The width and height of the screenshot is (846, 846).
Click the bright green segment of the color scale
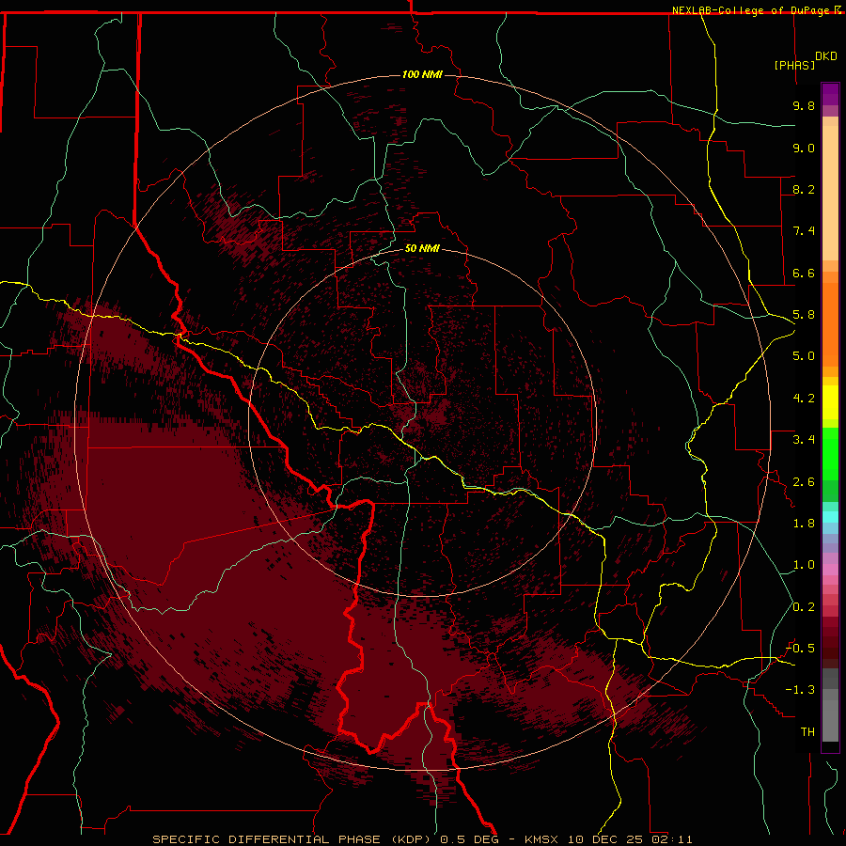pyautogui.click(x=830, y=453)
